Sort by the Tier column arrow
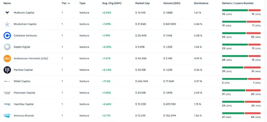 69,3
